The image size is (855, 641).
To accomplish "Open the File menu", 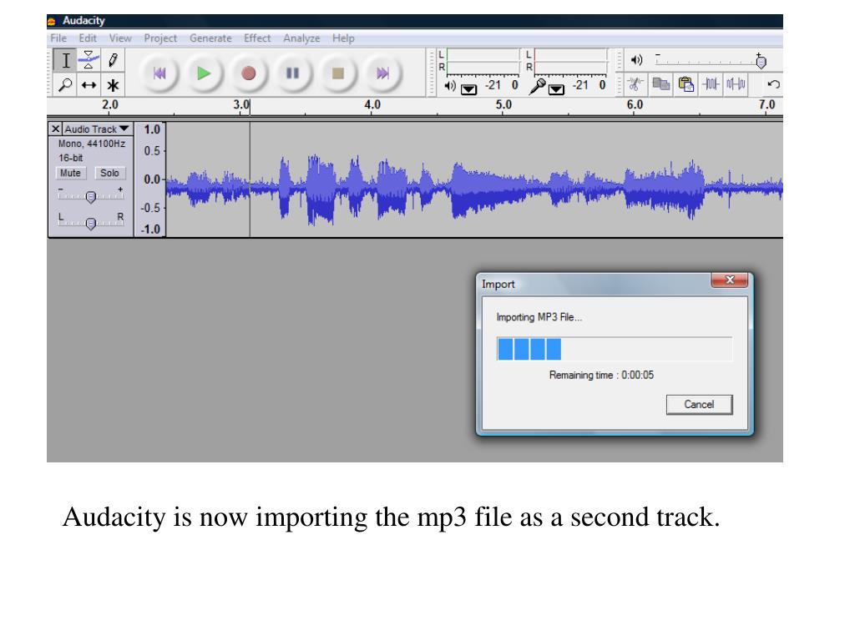I will [58, 38].
